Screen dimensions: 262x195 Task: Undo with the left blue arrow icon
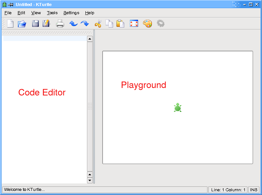74,23
